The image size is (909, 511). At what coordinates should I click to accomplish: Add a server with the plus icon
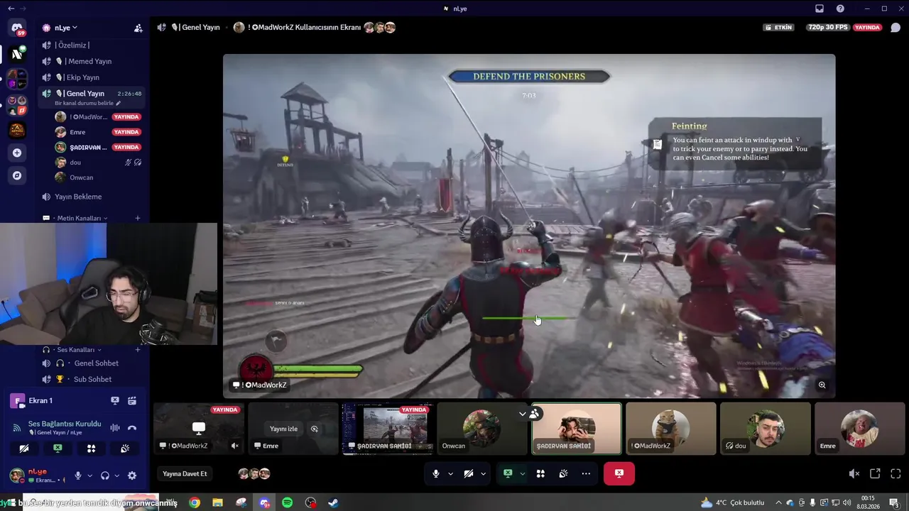coord(17,153)
